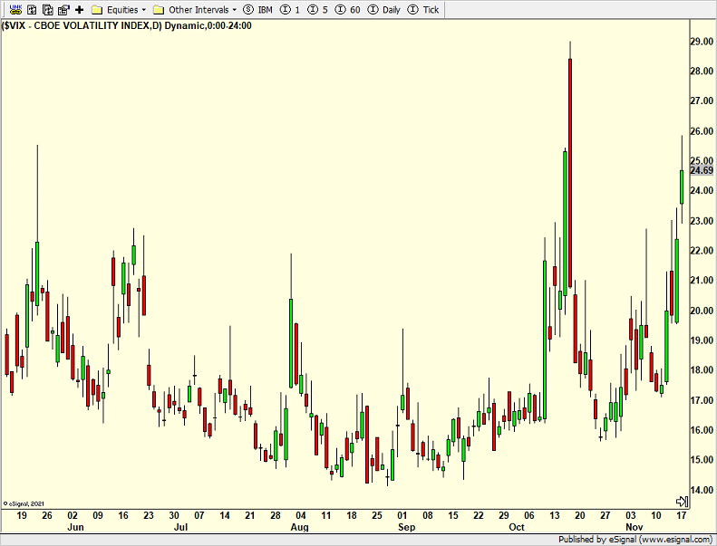Image resolution: width=717 pixels, height=546 pixels.
Task: Expand the Equities dropdown arrow
Action: coord(143,10)
